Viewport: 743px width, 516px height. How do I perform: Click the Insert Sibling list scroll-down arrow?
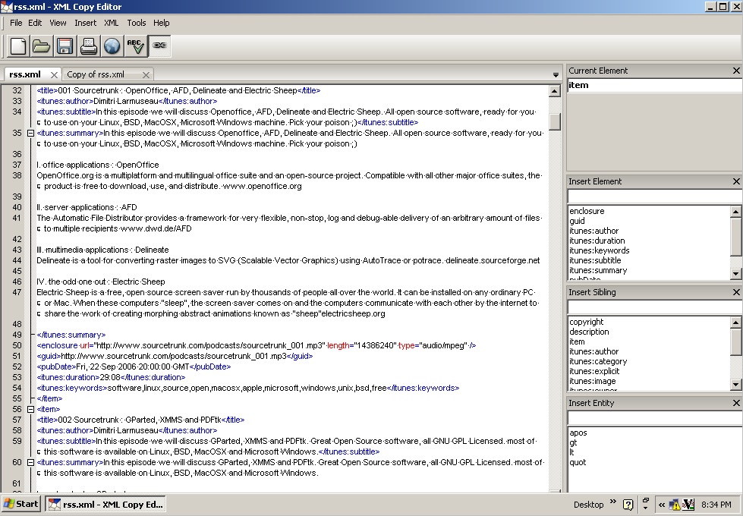coord(736,384)
